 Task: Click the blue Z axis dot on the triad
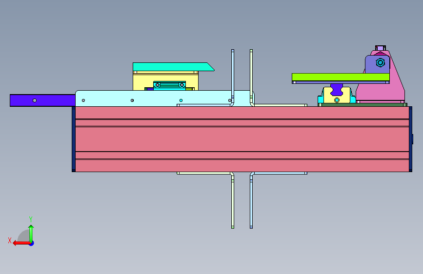click(x=32, y=243)
